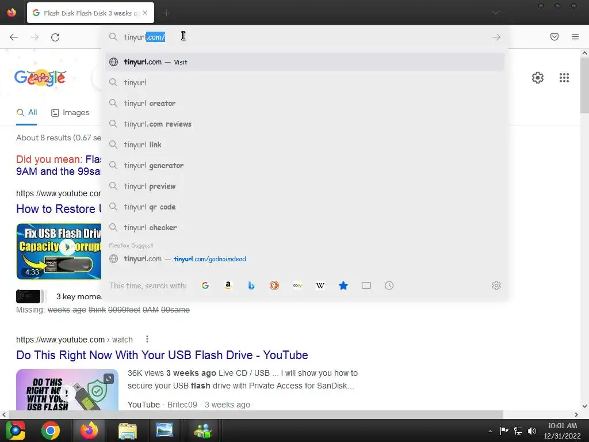The width and height of the screenshot is (589, 442).
Task: Search this time with Bing icon
Action: 251,285
